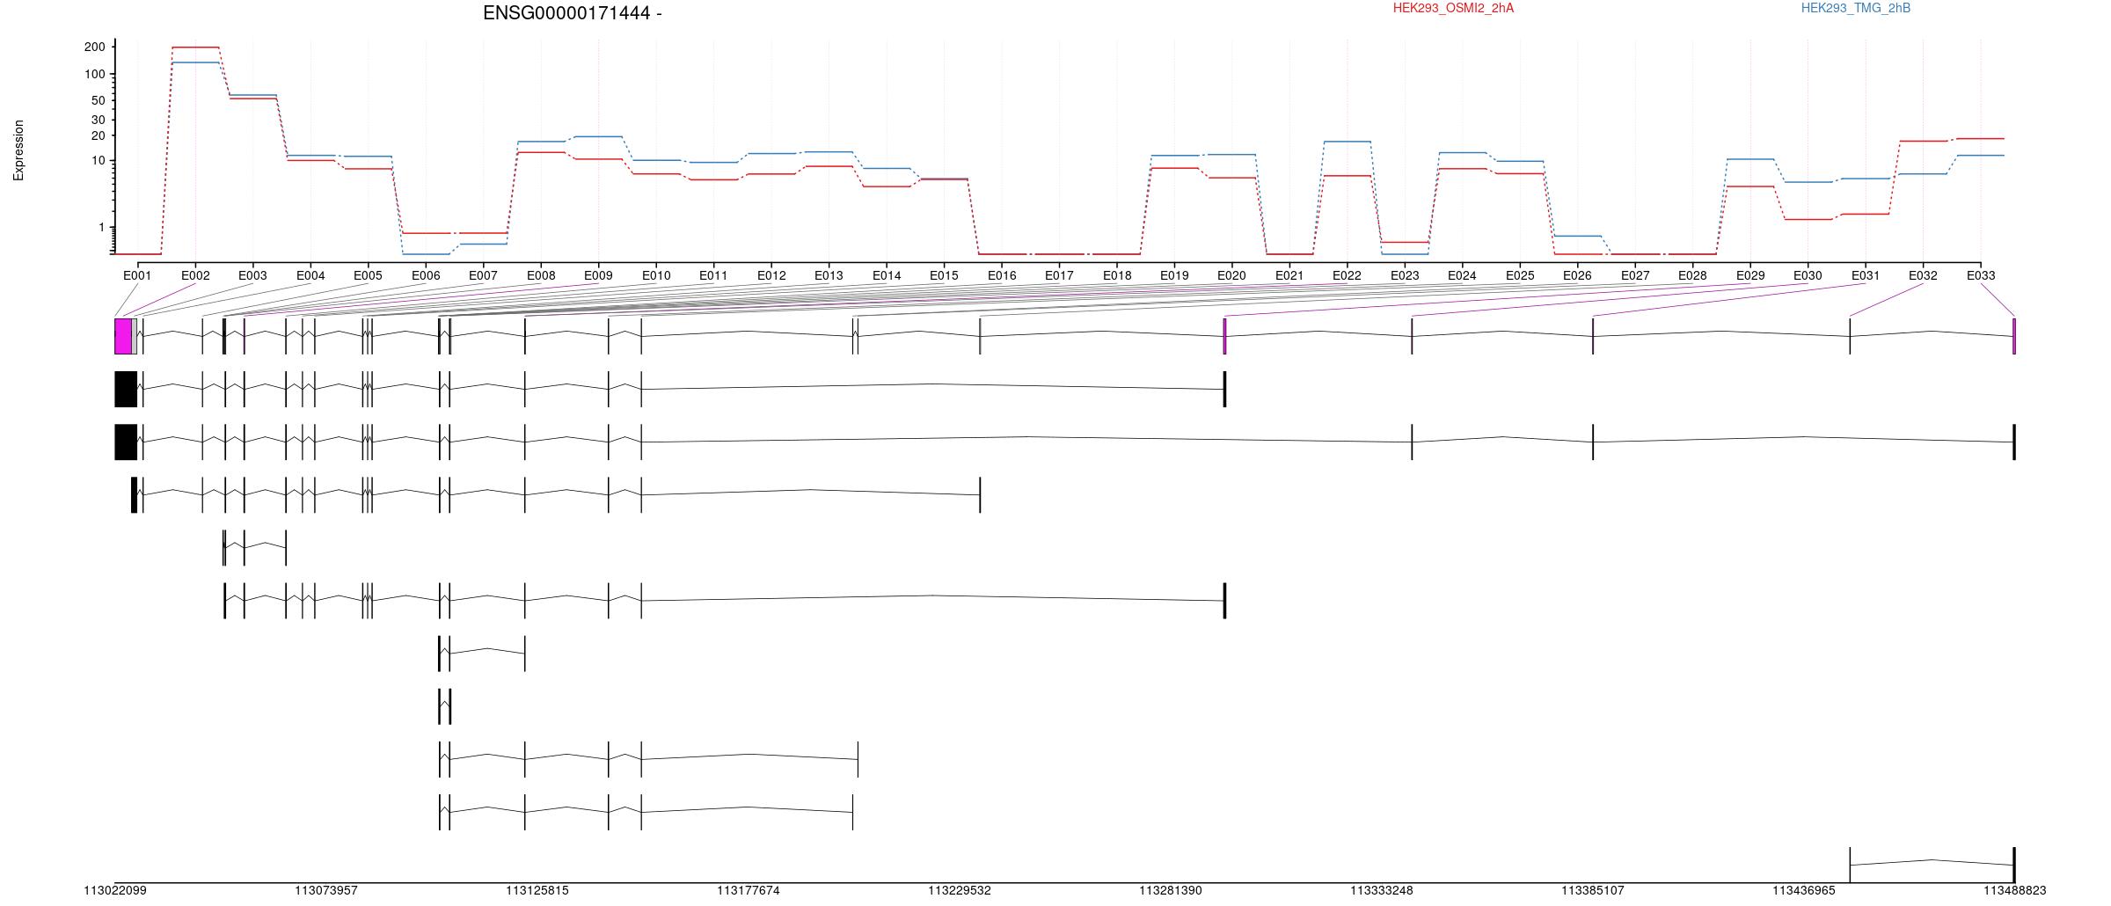Click the E007 exon label
This screenshot has height=906, width=2111.
pyautogui.click(x=483, y=275)
